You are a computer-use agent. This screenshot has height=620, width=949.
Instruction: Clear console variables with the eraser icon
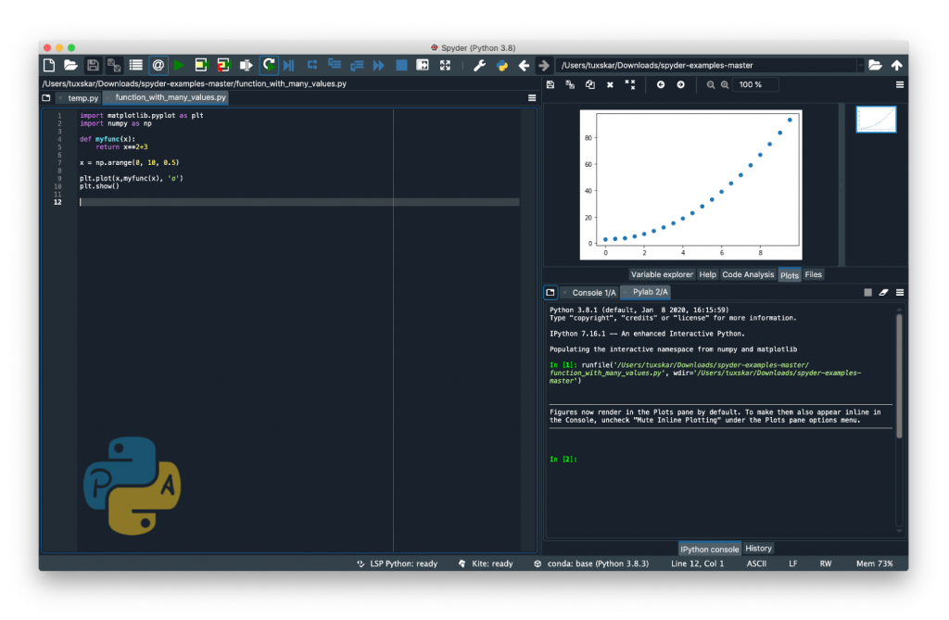point(883,293)
